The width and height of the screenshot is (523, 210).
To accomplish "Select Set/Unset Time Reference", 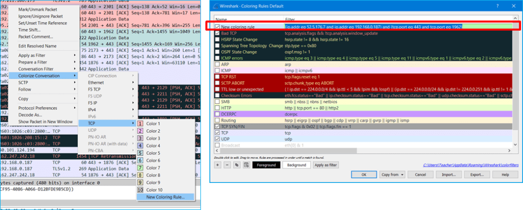I will click(43, 23).
